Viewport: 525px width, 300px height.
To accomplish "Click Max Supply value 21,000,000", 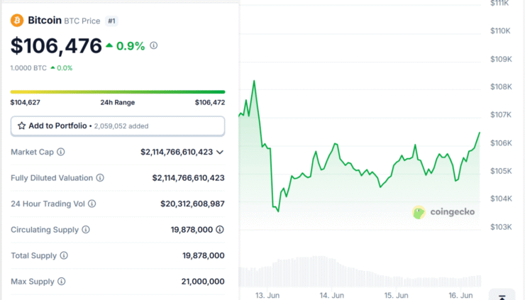I will 203,282.
